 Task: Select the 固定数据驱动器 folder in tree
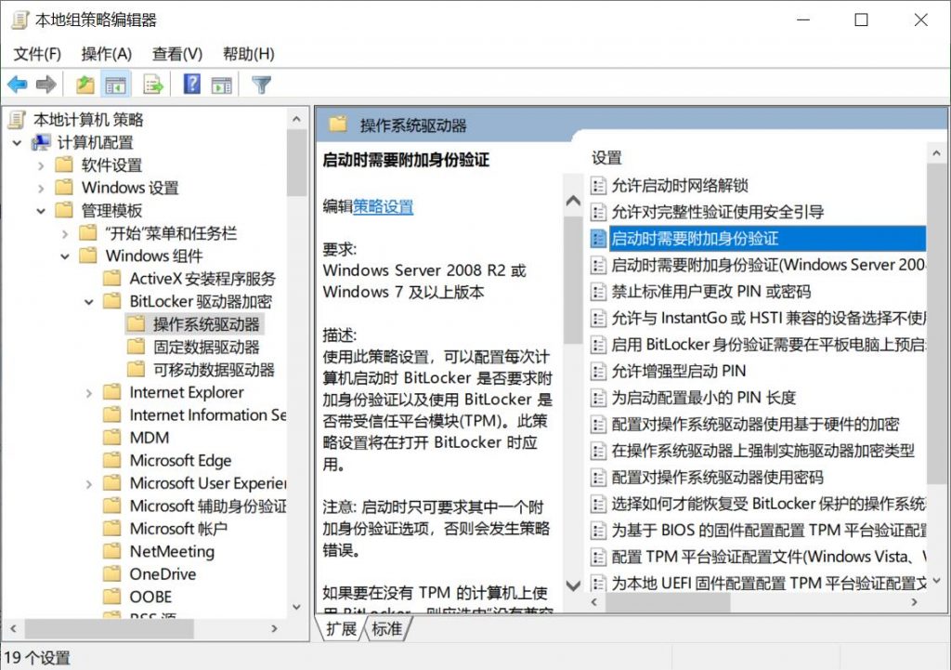206,347
